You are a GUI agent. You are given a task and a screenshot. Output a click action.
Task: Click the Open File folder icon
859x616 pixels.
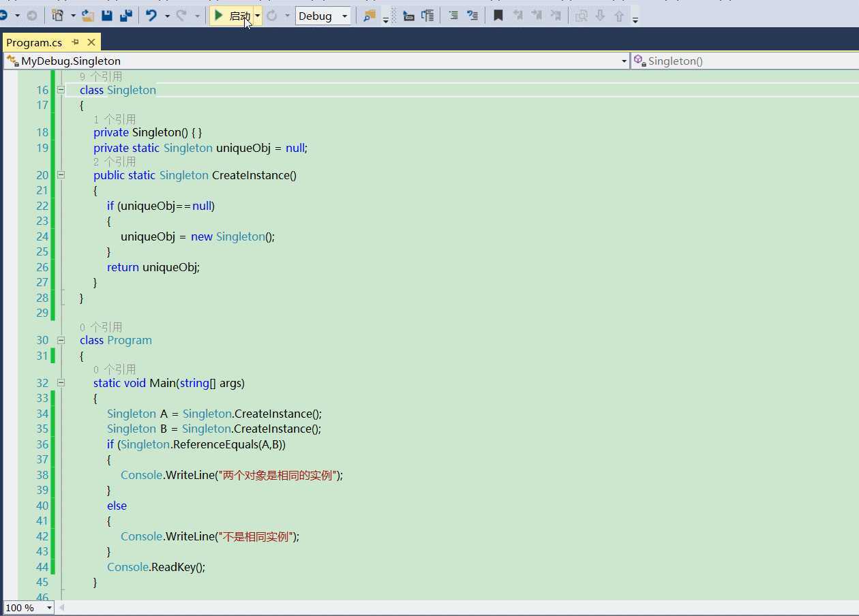coord(87,16)
